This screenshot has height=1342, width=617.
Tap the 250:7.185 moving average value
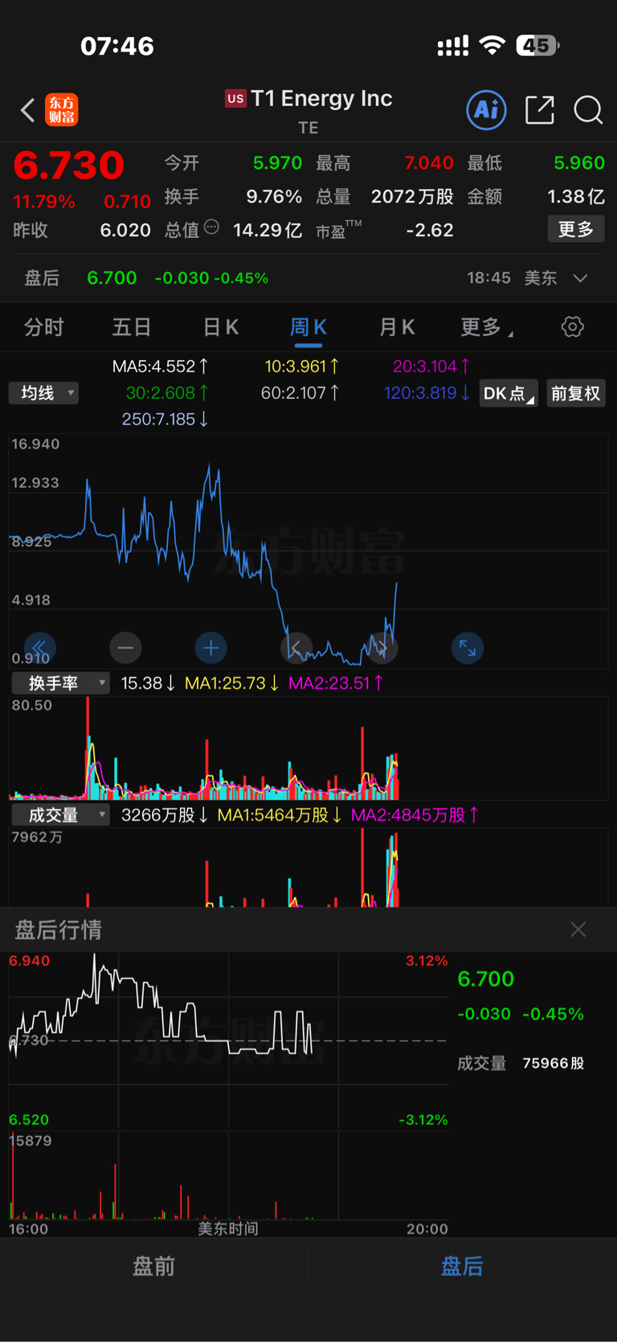point(165,419)
